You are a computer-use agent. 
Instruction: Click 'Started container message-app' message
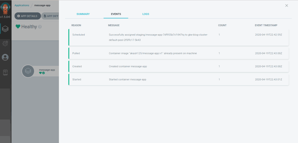[127, 79]
